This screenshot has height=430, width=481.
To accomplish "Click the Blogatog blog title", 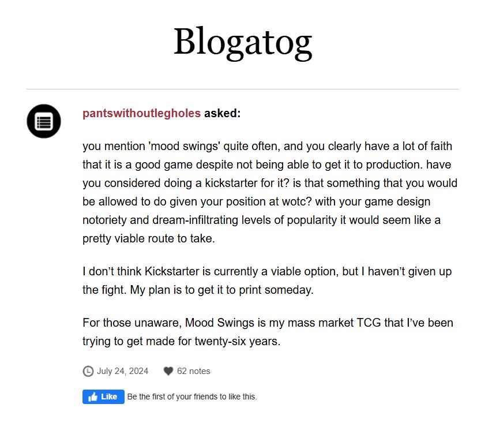I will pyautogui.click(x=242, y=42).
